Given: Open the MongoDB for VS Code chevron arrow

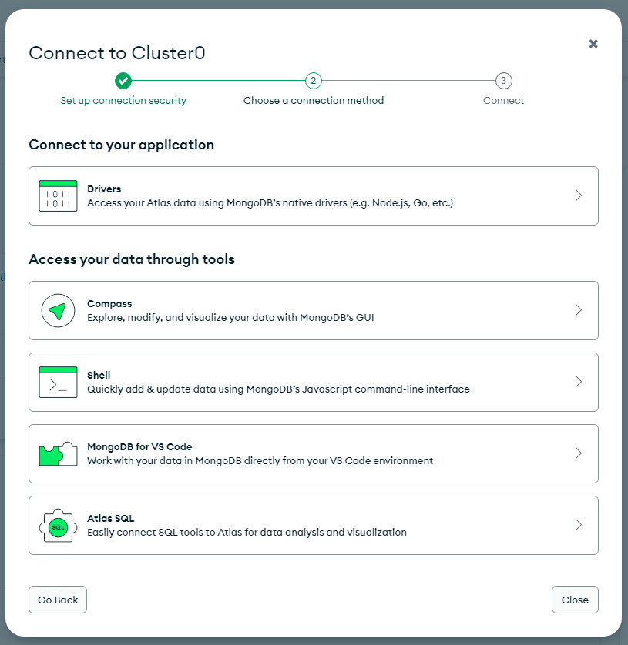Looking at the screenshot, I should click(579, 453).
